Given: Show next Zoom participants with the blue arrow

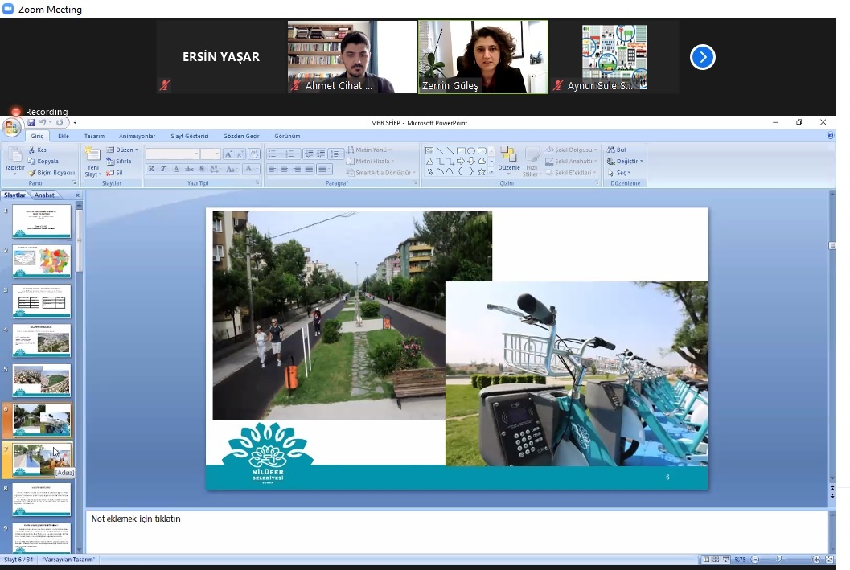Looking at the screenshot, I should point(702,57).
